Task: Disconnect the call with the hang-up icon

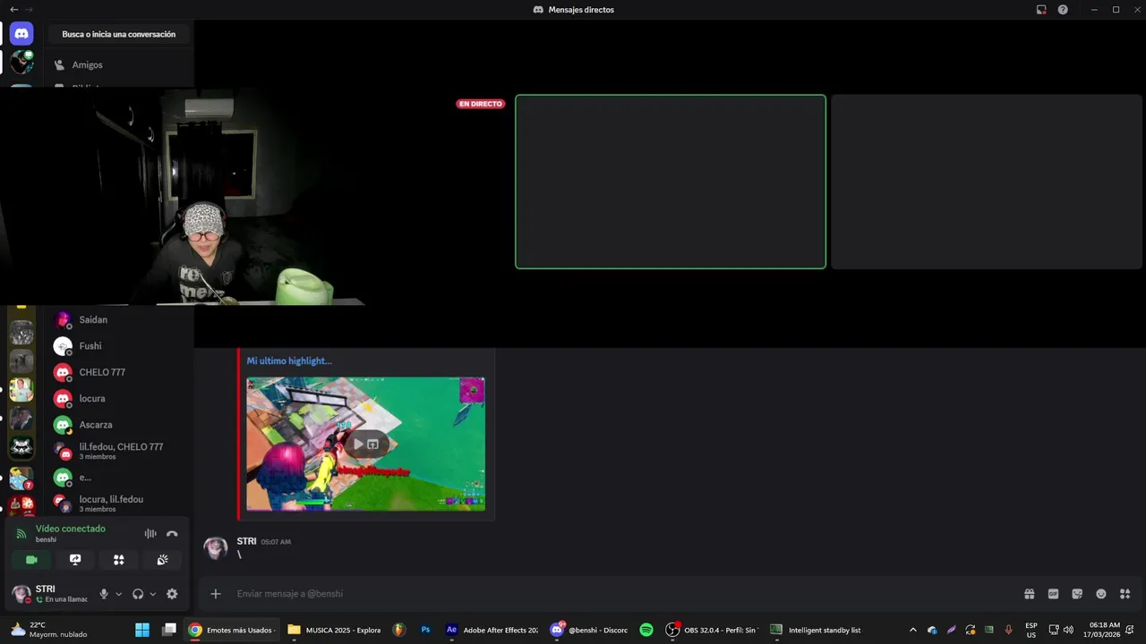Action: pos(172,533)
